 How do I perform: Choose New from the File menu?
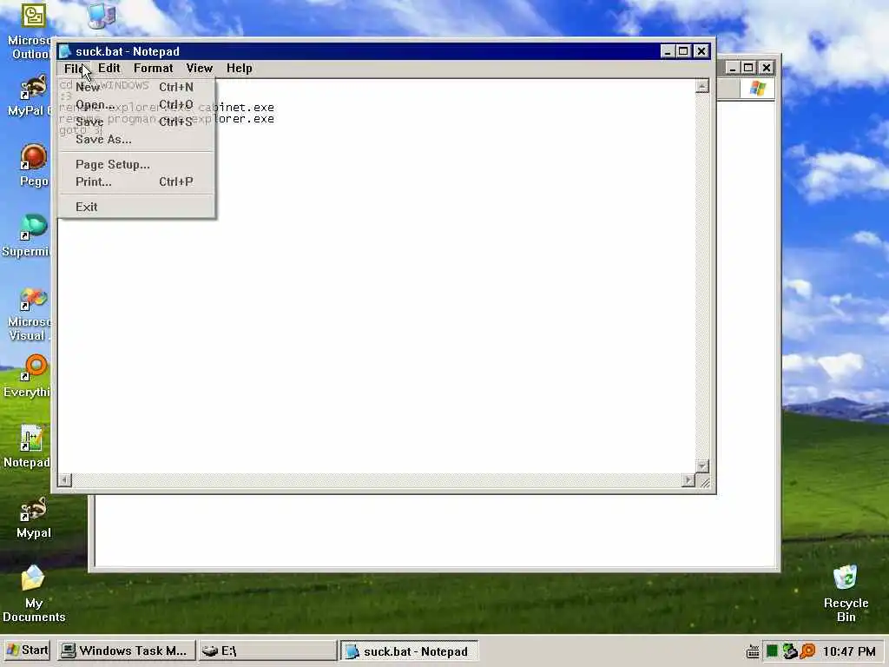(136, 87)
